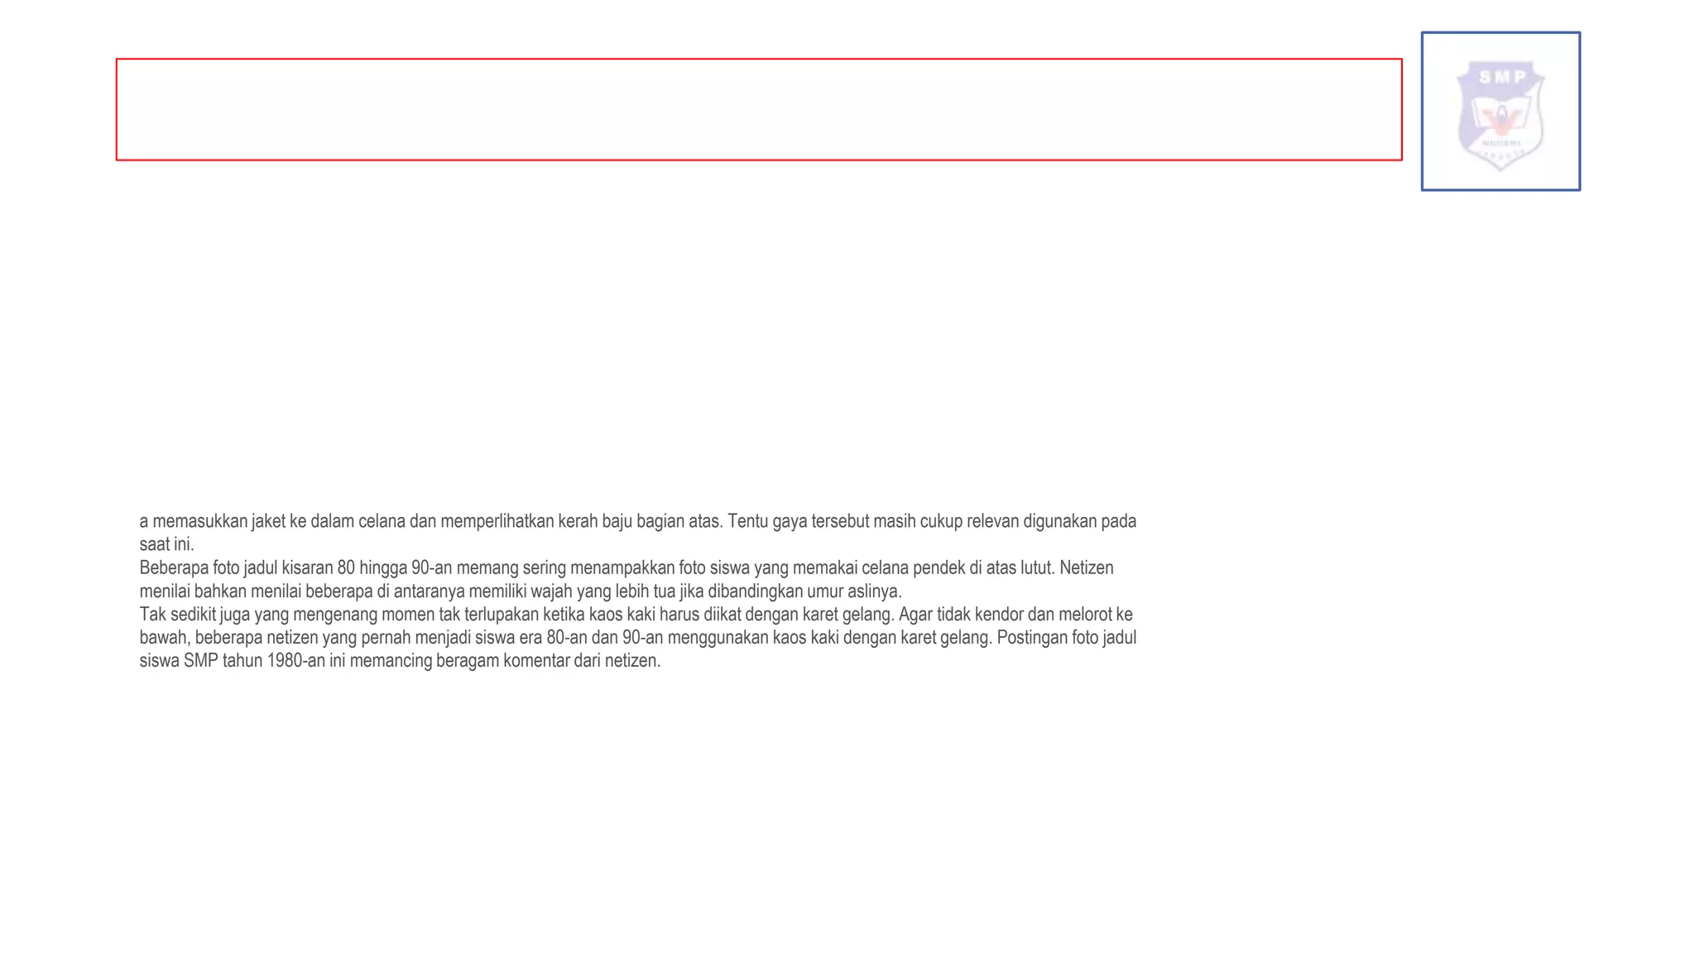Click the SMP school logo image
1695x953 pixels.
pyautogui.click(x=1501, y=112)
